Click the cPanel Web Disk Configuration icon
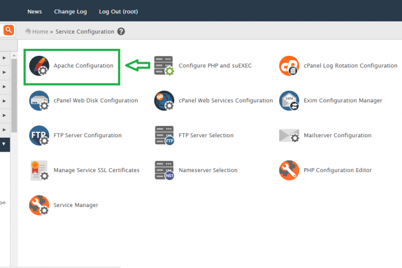402x268 pixels. pos(39,101)
